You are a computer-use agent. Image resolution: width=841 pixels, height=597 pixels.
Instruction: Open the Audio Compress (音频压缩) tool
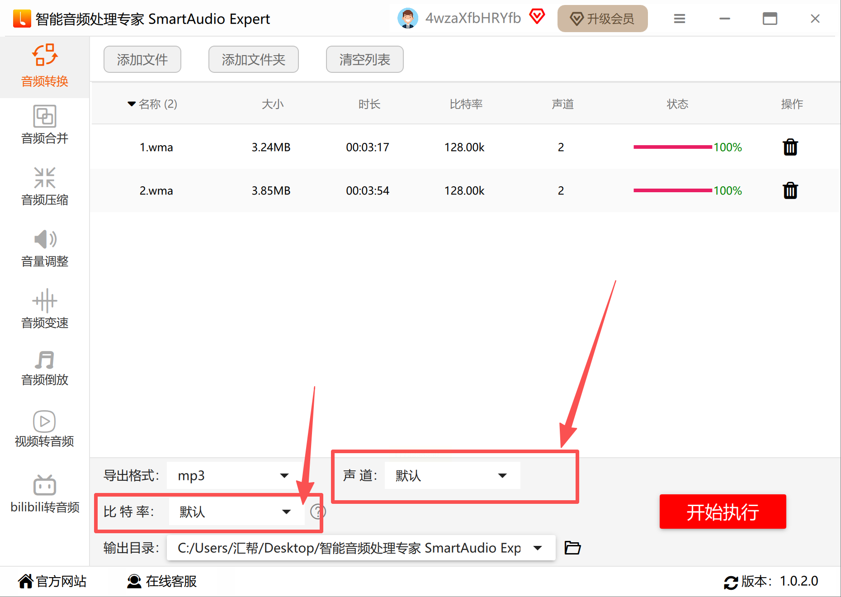(45, 187)
